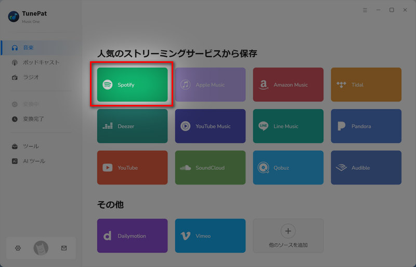
Task: Open the ポッドキャスト section
Action: tap(41, 62)
